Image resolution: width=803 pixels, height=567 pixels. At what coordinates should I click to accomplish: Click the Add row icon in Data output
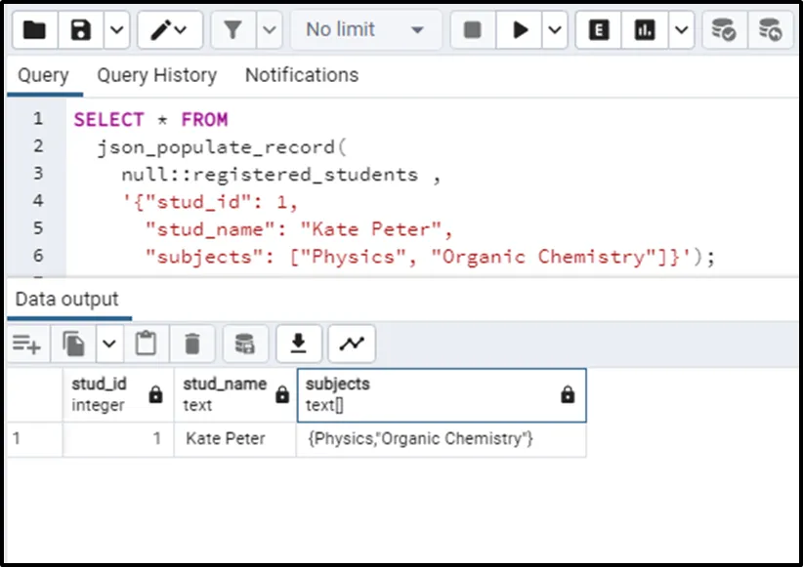(26, 344)
